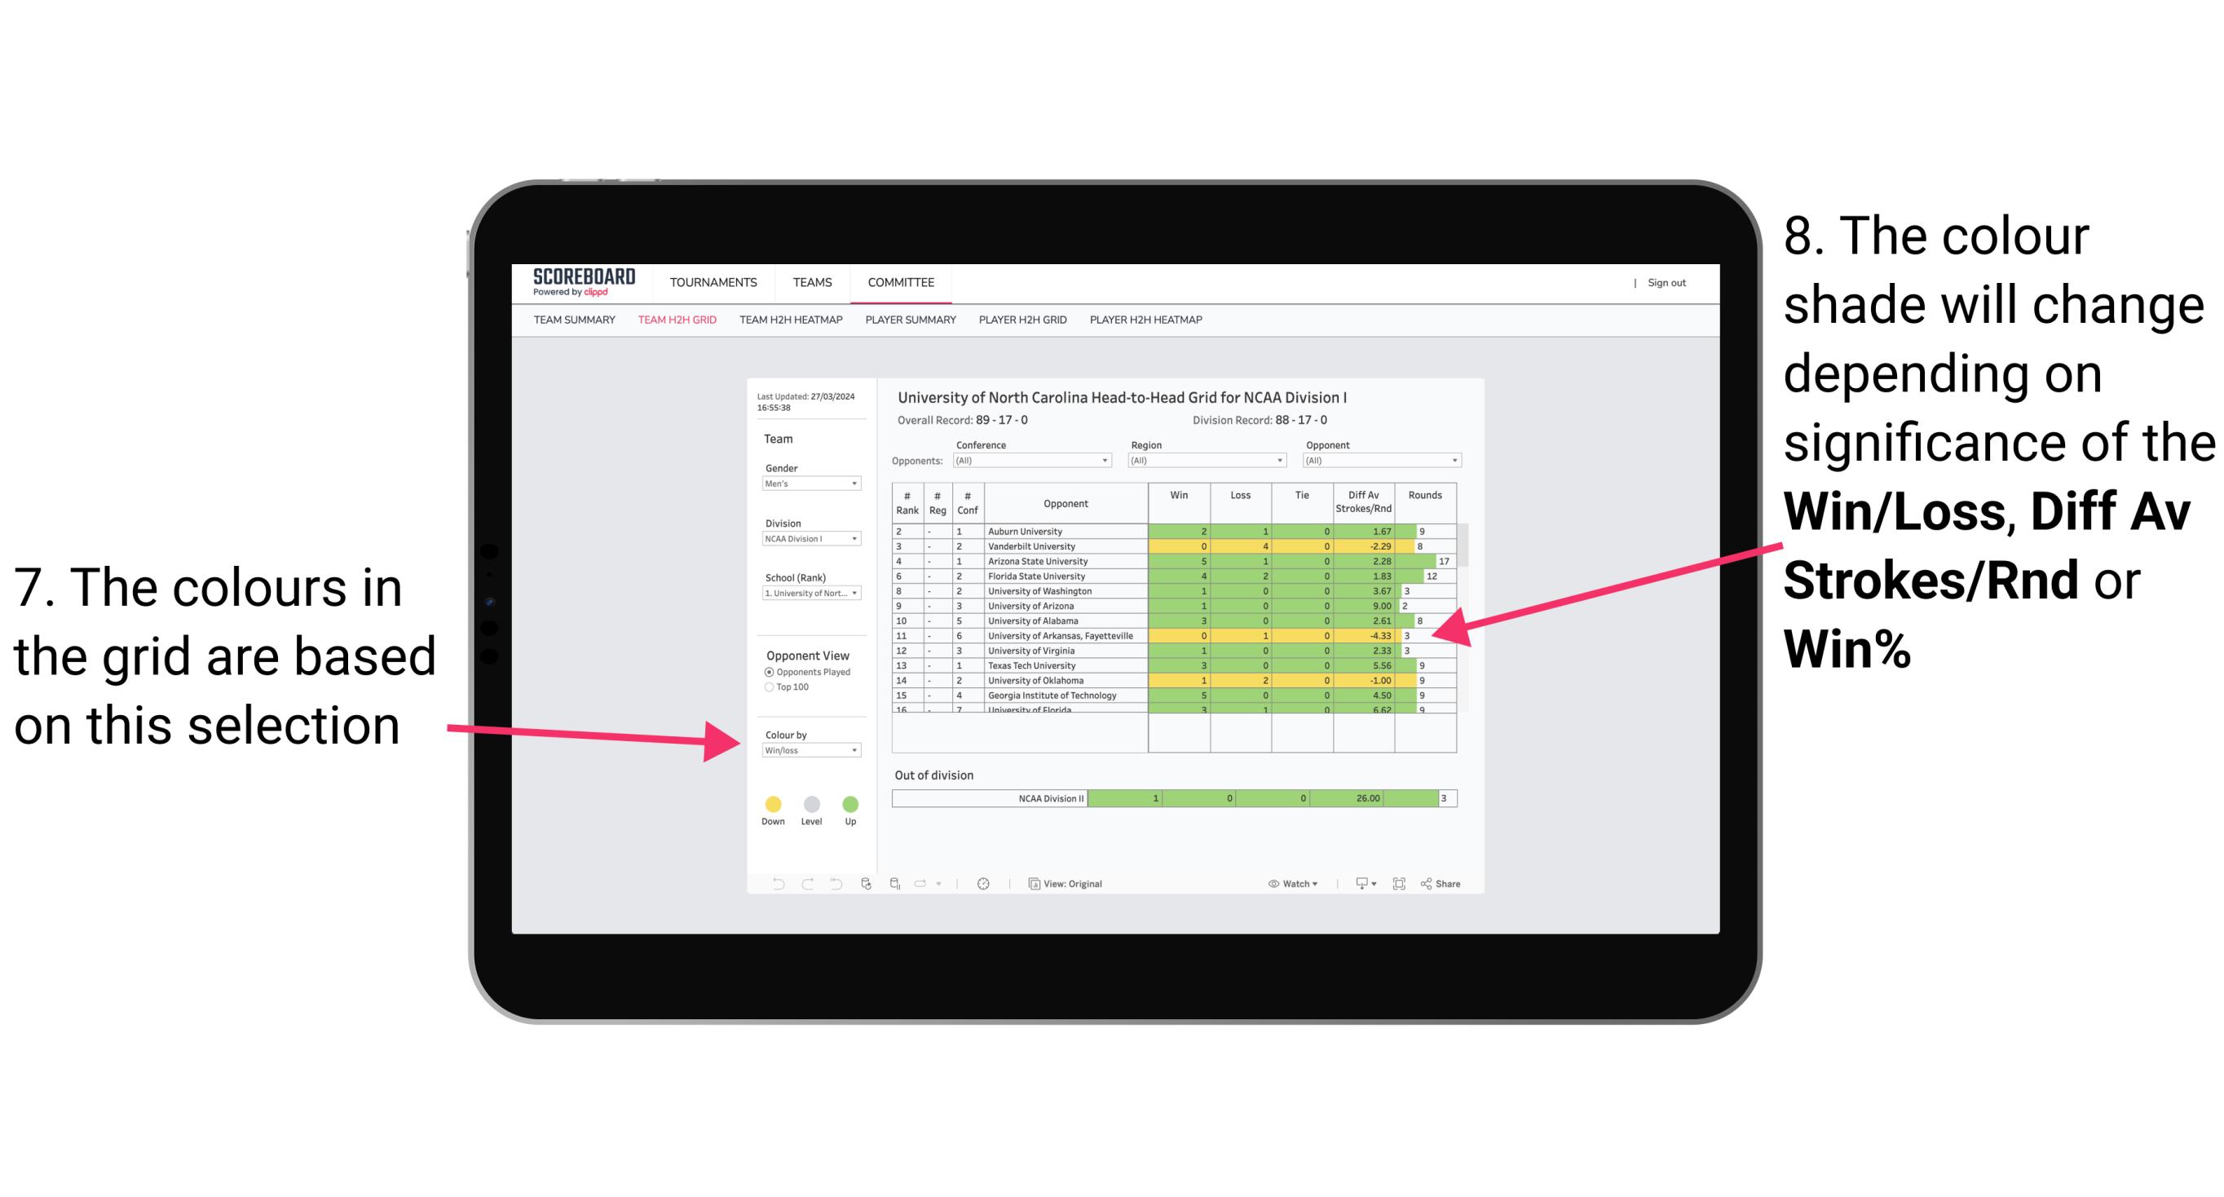Click the Watch icon button

tap(1270, 883)
